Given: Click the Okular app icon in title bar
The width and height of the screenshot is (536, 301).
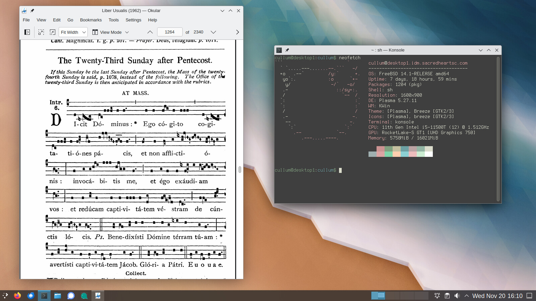Looking at the screenshot, I should (24, 11).
